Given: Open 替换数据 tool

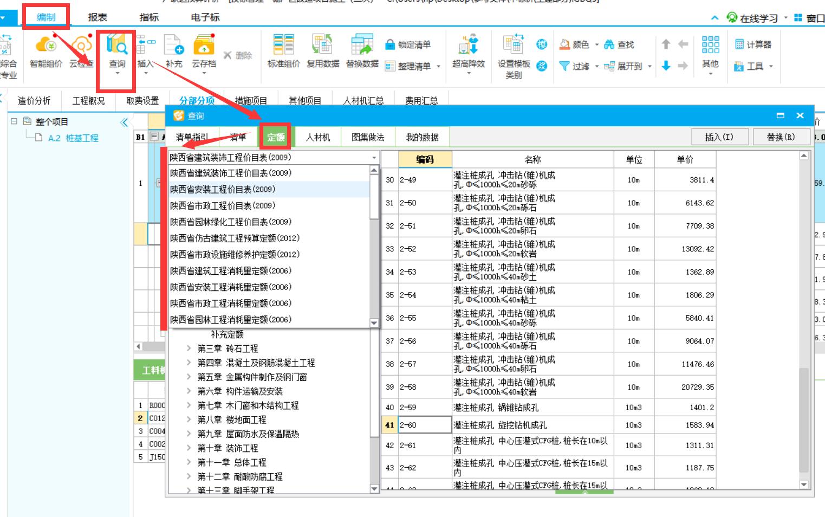Looking at the screenshot, I should click(362, 52).
